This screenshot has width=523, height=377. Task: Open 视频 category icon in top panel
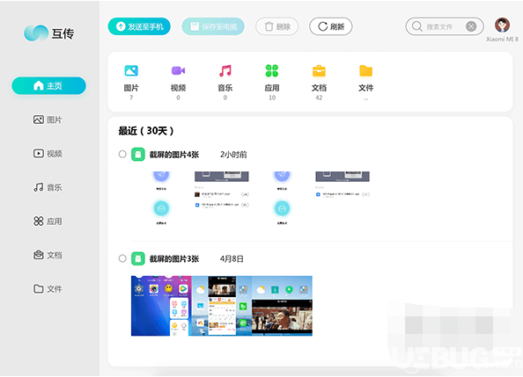pos(178,71)
